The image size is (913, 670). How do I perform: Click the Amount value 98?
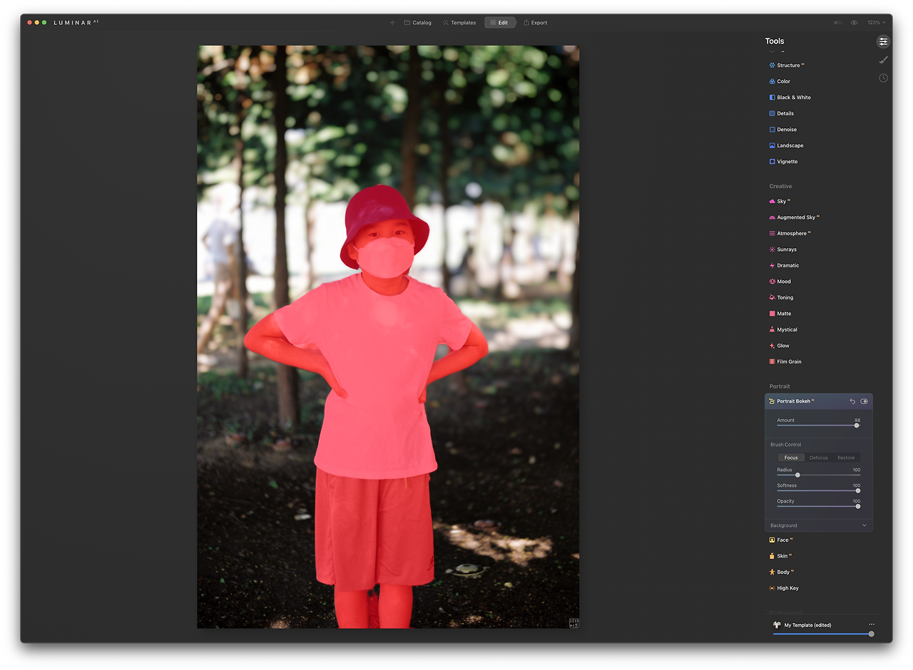click(857, 421)
